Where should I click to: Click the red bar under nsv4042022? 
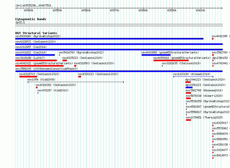point(40,66)
